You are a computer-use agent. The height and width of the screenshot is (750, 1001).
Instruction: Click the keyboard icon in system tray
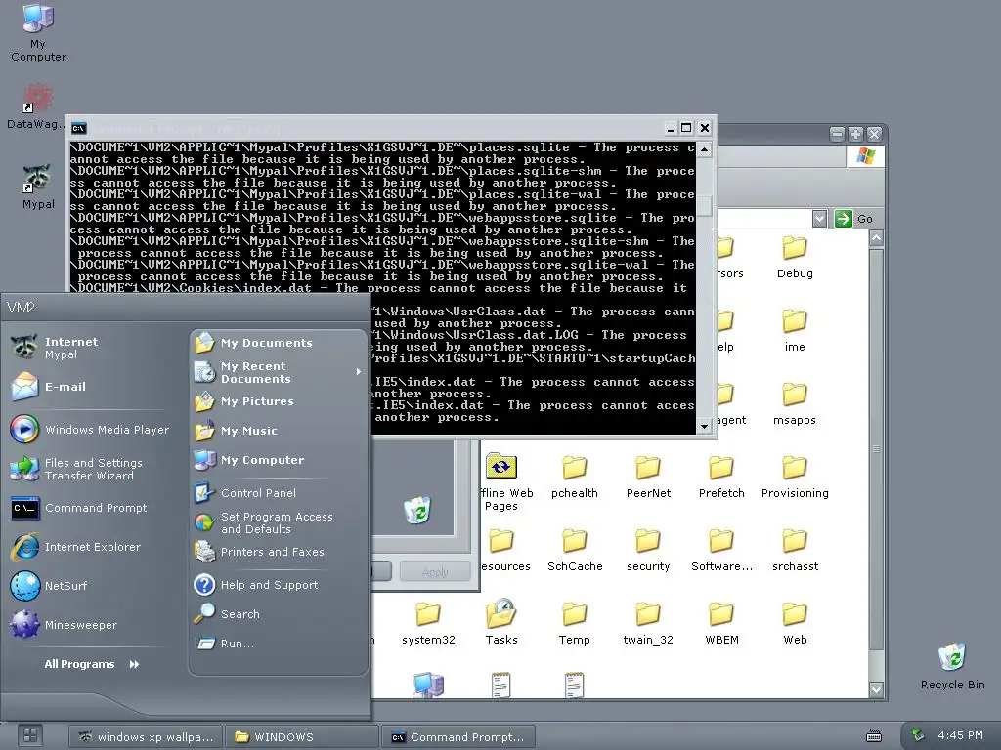coord(873,736)
